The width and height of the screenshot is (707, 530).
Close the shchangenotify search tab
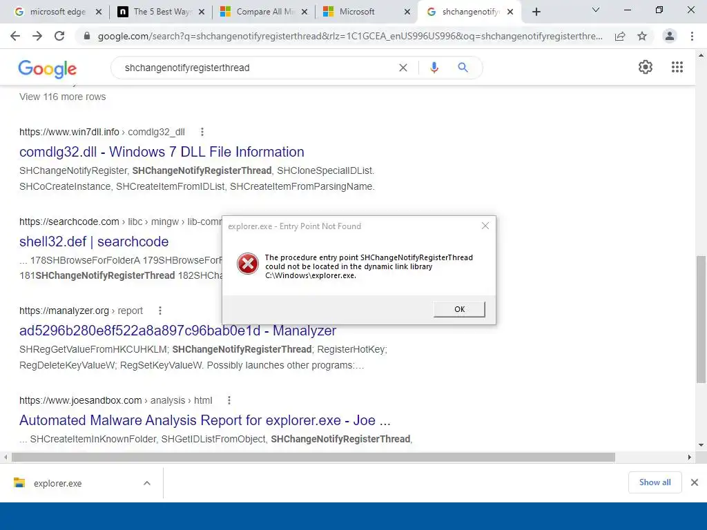(x=510, y=12)
